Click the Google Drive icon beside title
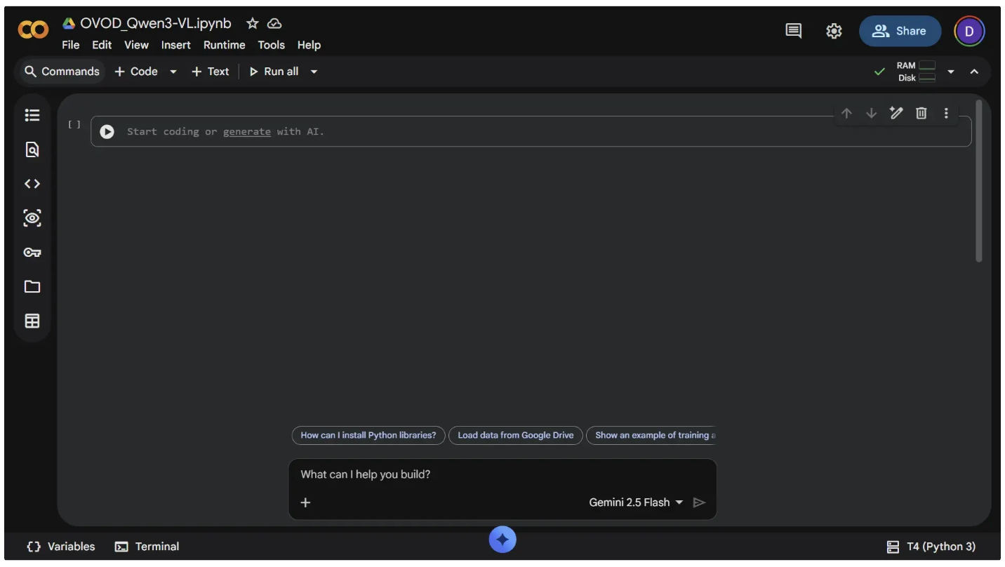Screen dimensions: 1005x567 [69, 23]
